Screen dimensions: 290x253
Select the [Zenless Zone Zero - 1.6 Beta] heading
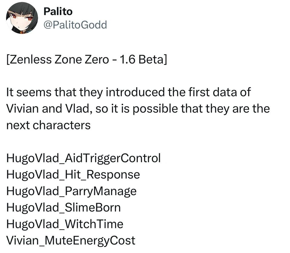click(x=86, y=60)
